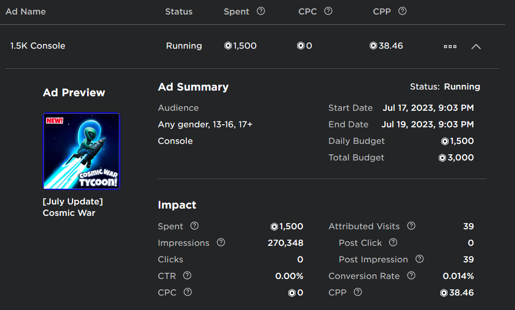The width and height of the screenshot is (515, 310).
Task: Click the CPC column question mark icon
Action: [x=328, y=11]
